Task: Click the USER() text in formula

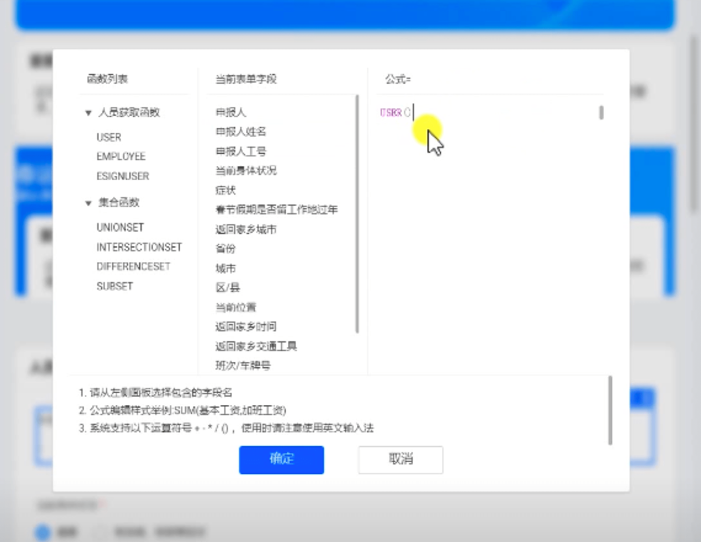Action: (x=395, y=113)
